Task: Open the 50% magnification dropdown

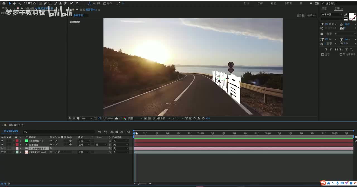Action: coord(86,118)
